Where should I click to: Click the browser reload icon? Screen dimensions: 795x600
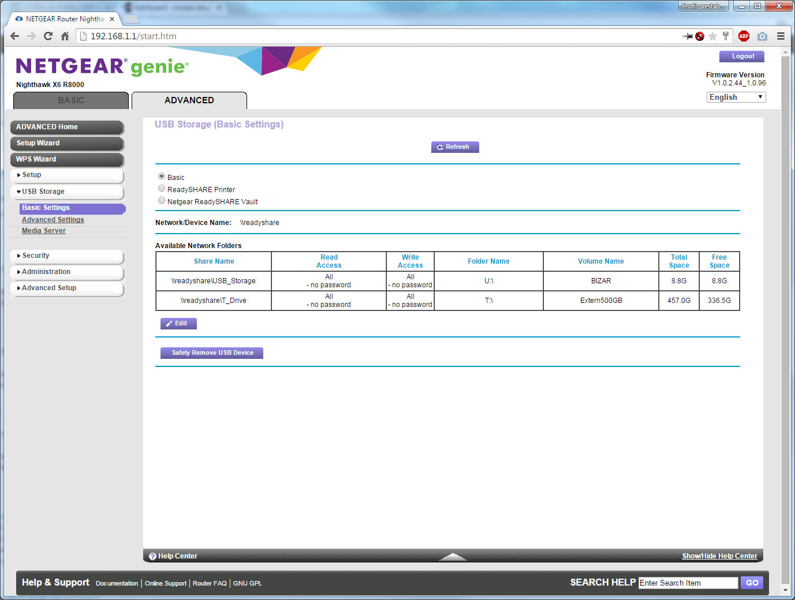point(48,36)
